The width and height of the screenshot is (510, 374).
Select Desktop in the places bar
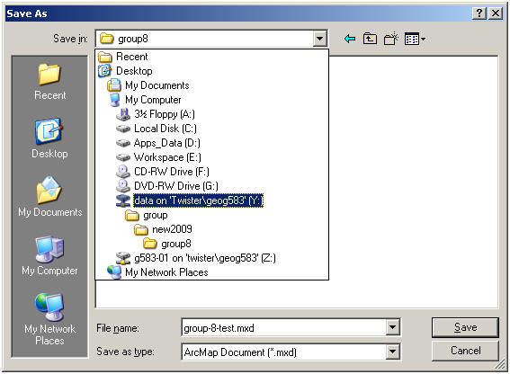[49, 138]
